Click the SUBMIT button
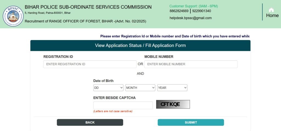 (191, 123)
